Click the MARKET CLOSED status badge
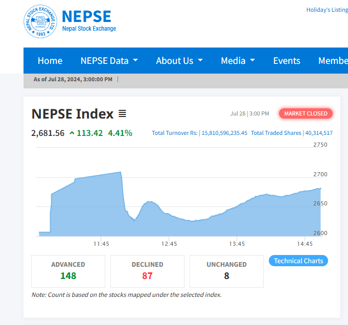The height and width of the screenshot is (325, 348). point(306,113)
